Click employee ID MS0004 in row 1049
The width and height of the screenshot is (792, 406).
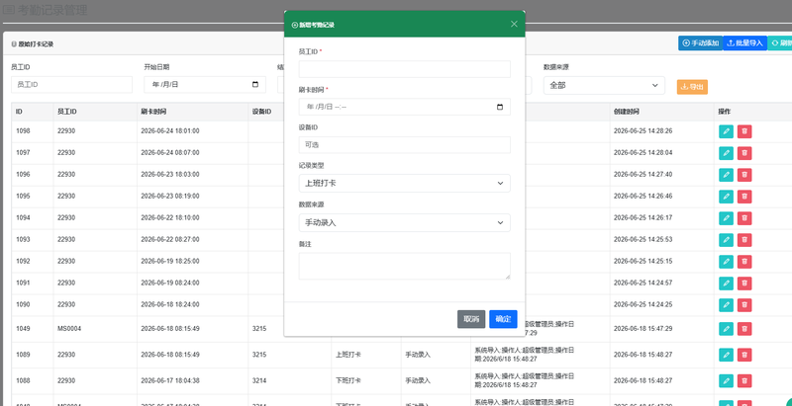69,329
